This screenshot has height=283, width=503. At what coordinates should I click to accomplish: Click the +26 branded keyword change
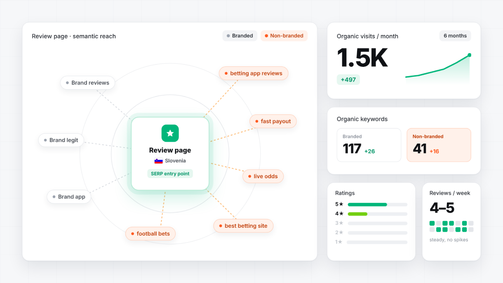click(x=370, y=151)
